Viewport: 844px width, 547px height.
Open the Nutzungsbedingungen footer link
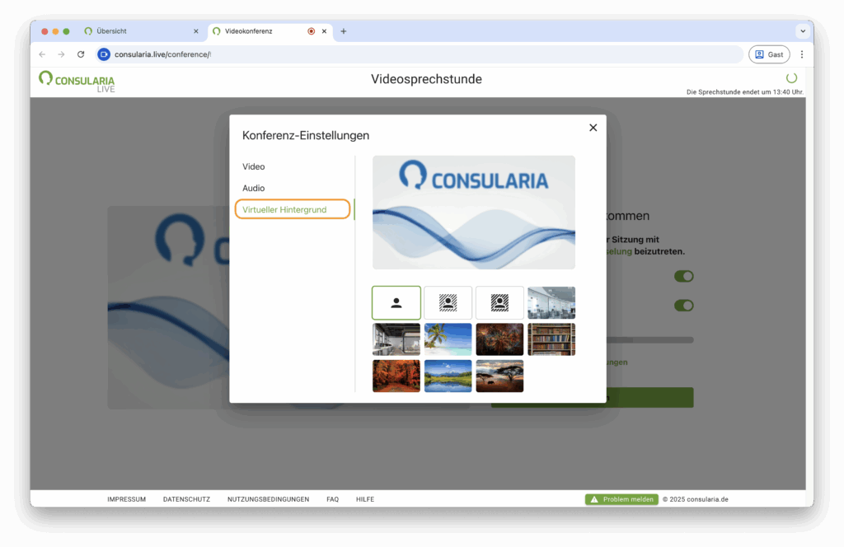point(268,499)
